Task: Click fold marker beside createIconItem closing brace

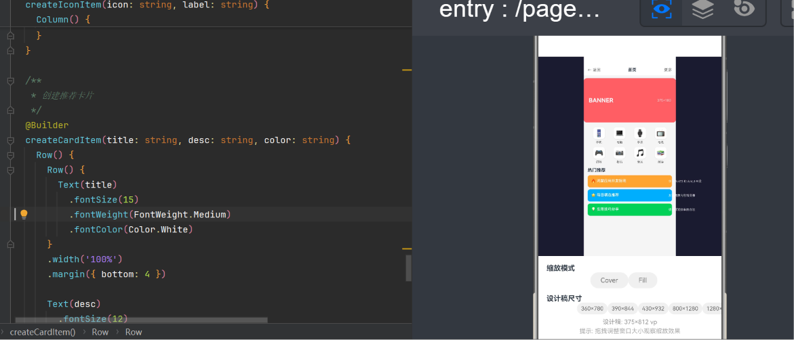Action: (9, 51)
